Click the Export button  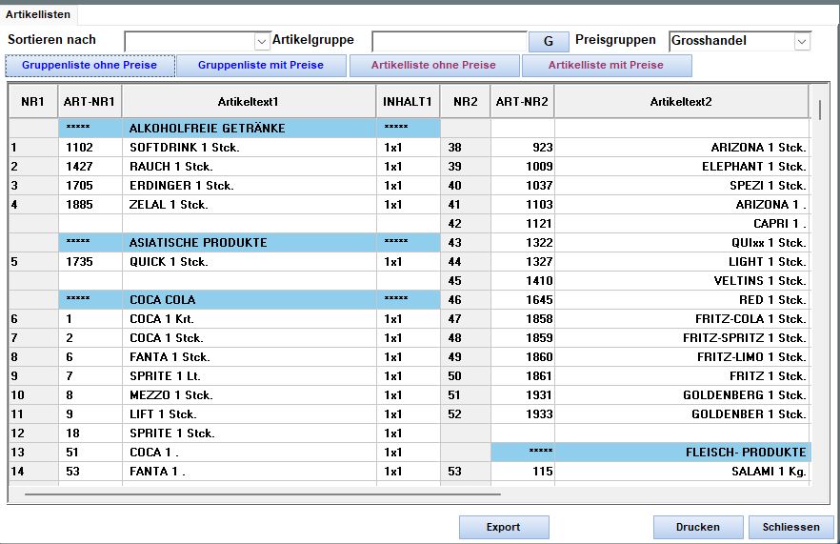503,527
